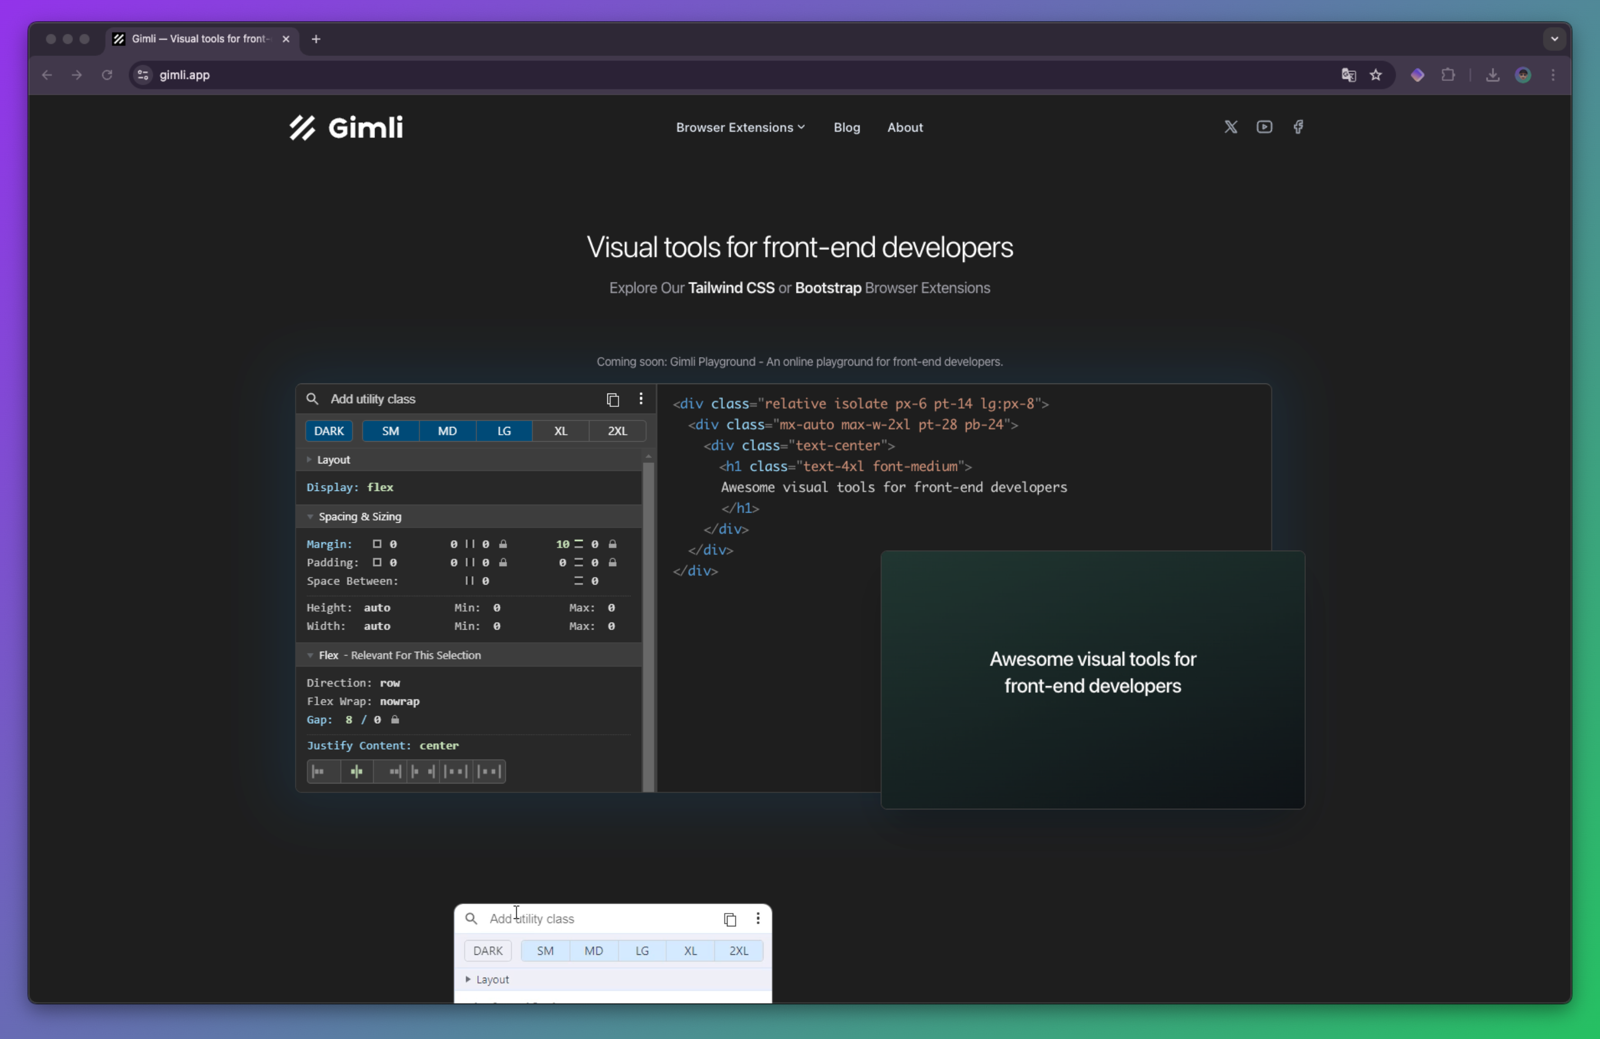Click the Display flex value
1600x1039 pixels.
pos(380,488)
